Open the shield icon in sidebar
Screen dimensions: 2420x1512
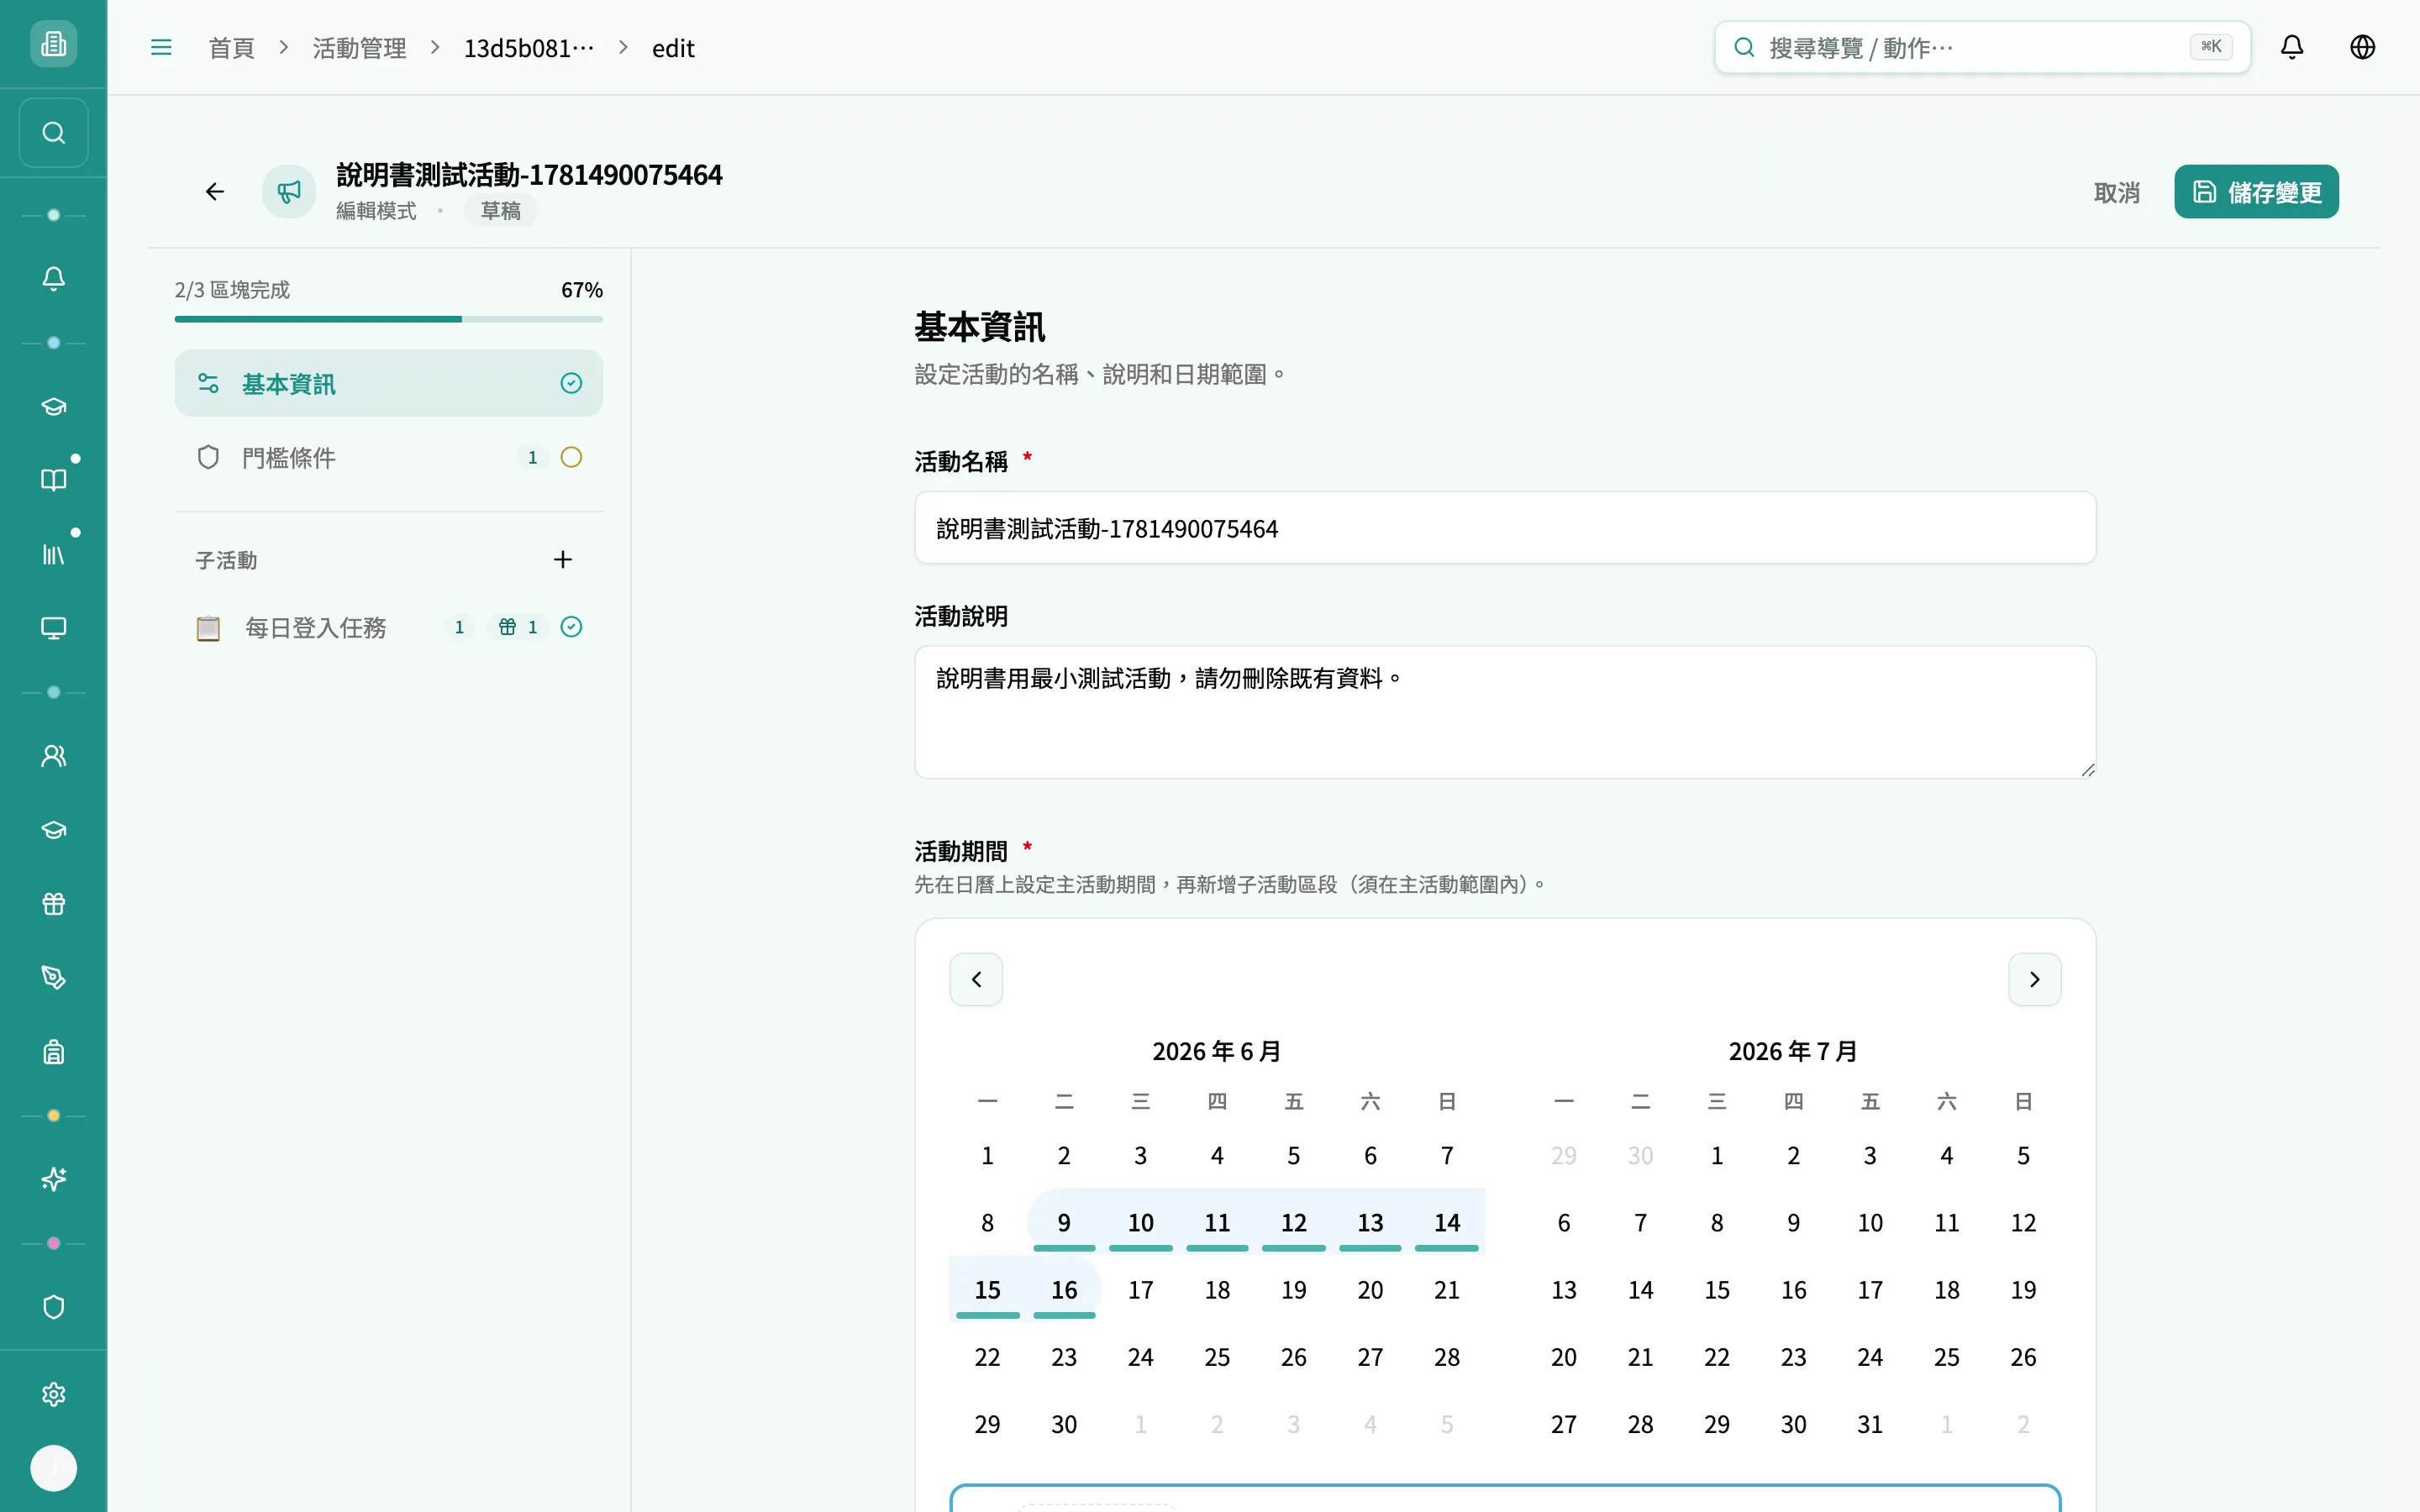click(54, 1308)
